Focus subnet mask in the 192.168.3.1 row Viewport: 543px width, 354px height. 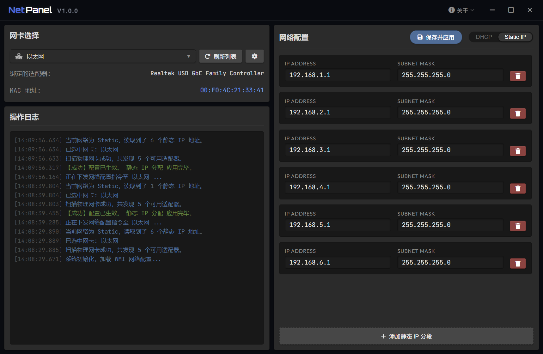(x=450, y=150)
